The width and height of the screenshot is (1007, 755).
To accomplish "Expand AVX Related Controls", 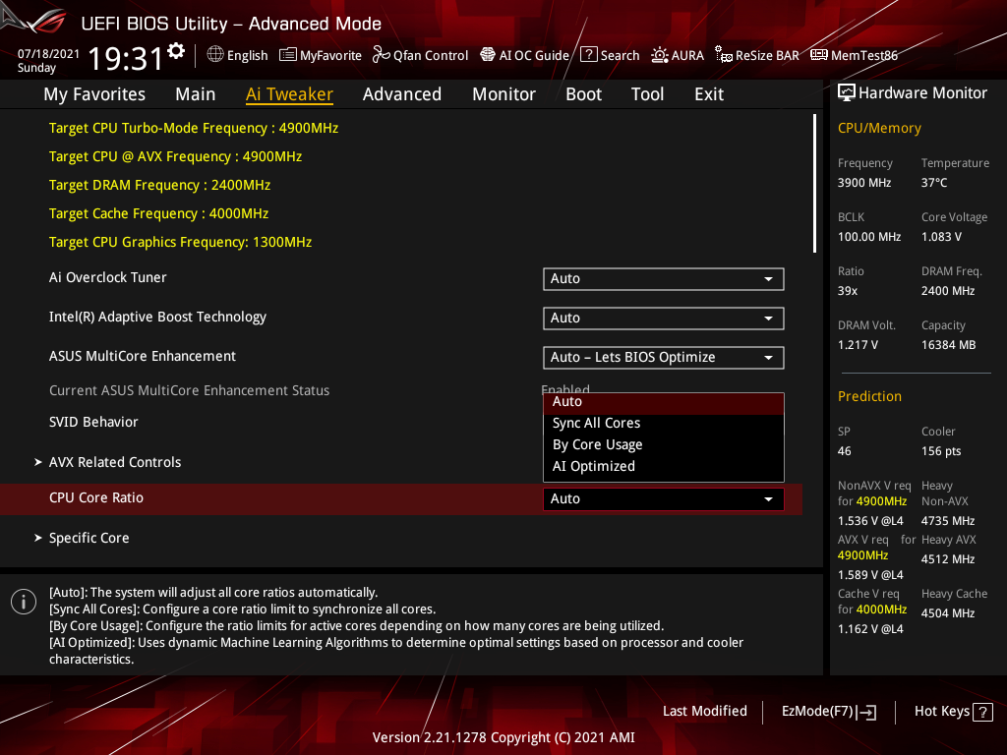I will point(115,461).
